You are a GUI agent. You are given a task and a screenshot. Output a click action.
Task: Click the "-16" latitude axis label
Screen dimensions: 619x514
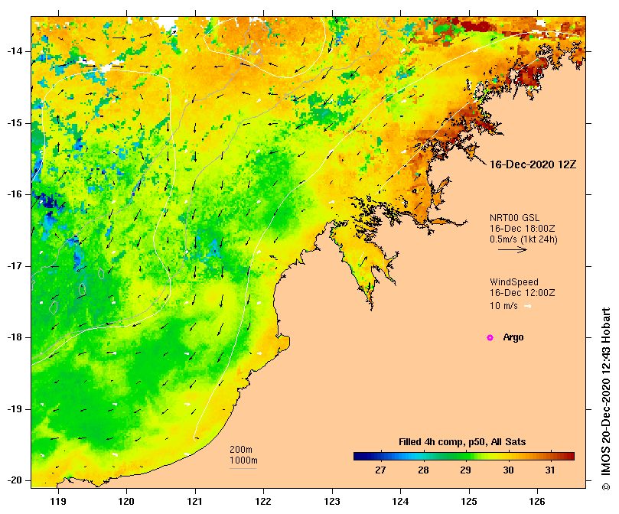[x=15, y=194]
